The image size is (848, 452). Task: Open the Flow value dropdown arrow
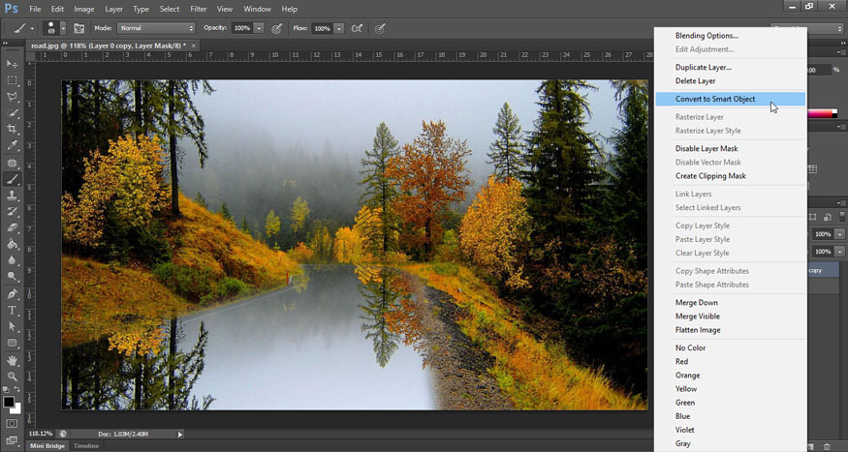point(338,28)
